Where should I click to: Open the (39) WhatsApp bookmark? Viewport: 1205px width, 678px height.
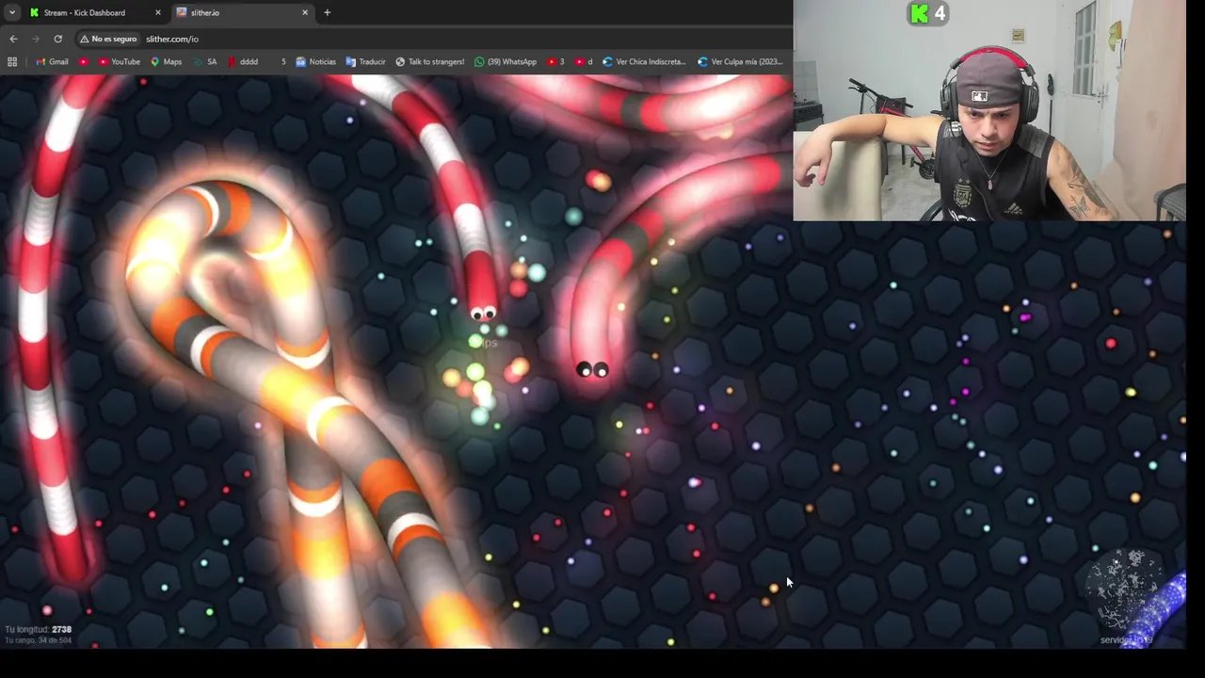point(506,61)
